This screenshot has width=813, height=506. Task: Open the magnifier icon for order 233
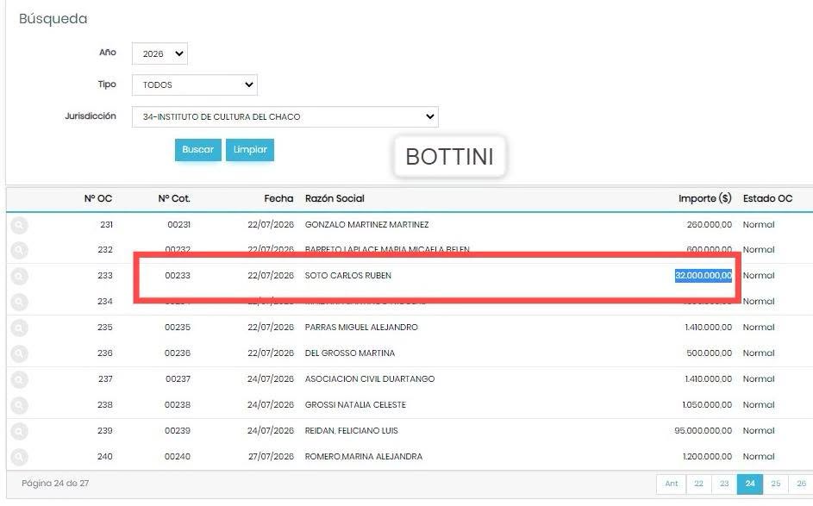(x=19, y=276)
